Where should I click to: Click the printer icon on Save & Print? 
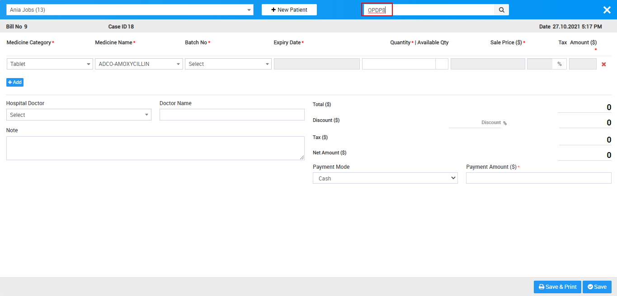tap(541, 287)
